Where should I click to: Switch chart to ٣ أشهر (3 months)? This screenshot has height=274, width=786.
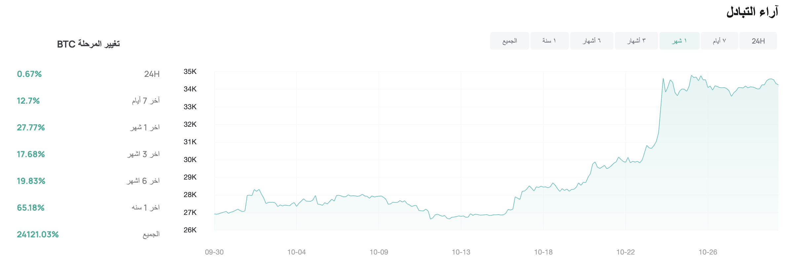tap(636, 41)
